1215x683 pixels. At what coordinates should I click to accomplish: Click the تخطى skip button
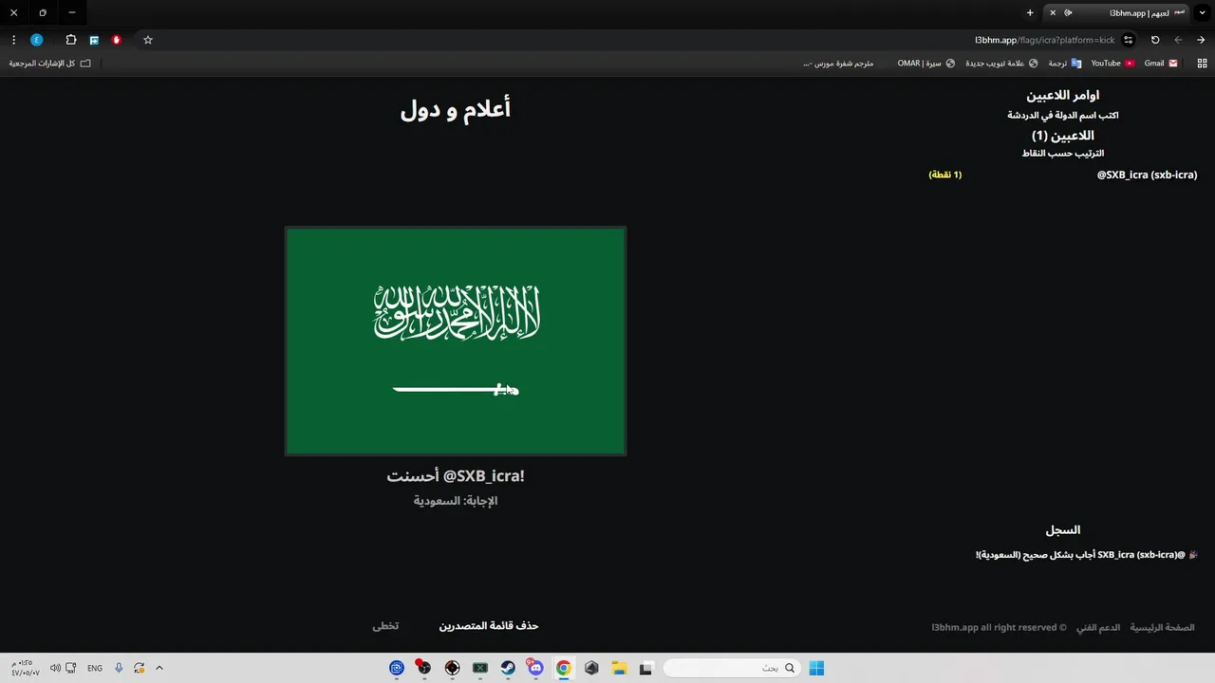385,626
